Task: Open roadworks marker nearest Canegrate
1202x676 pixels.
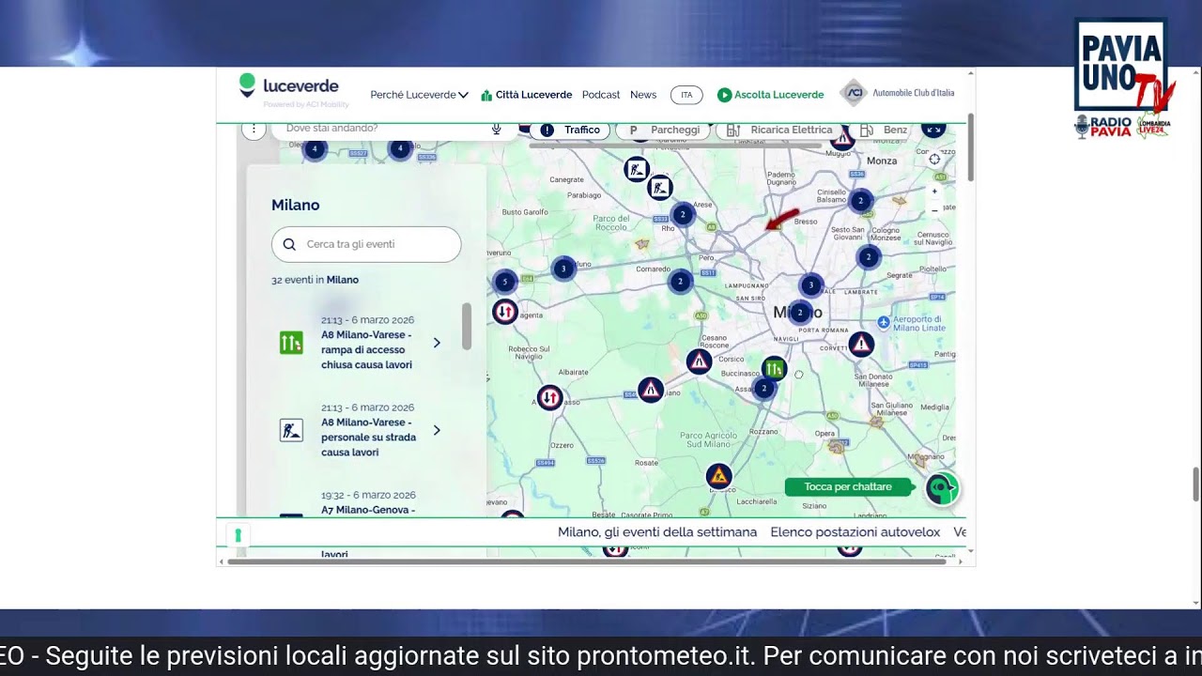Action: [x=637, y=169]
